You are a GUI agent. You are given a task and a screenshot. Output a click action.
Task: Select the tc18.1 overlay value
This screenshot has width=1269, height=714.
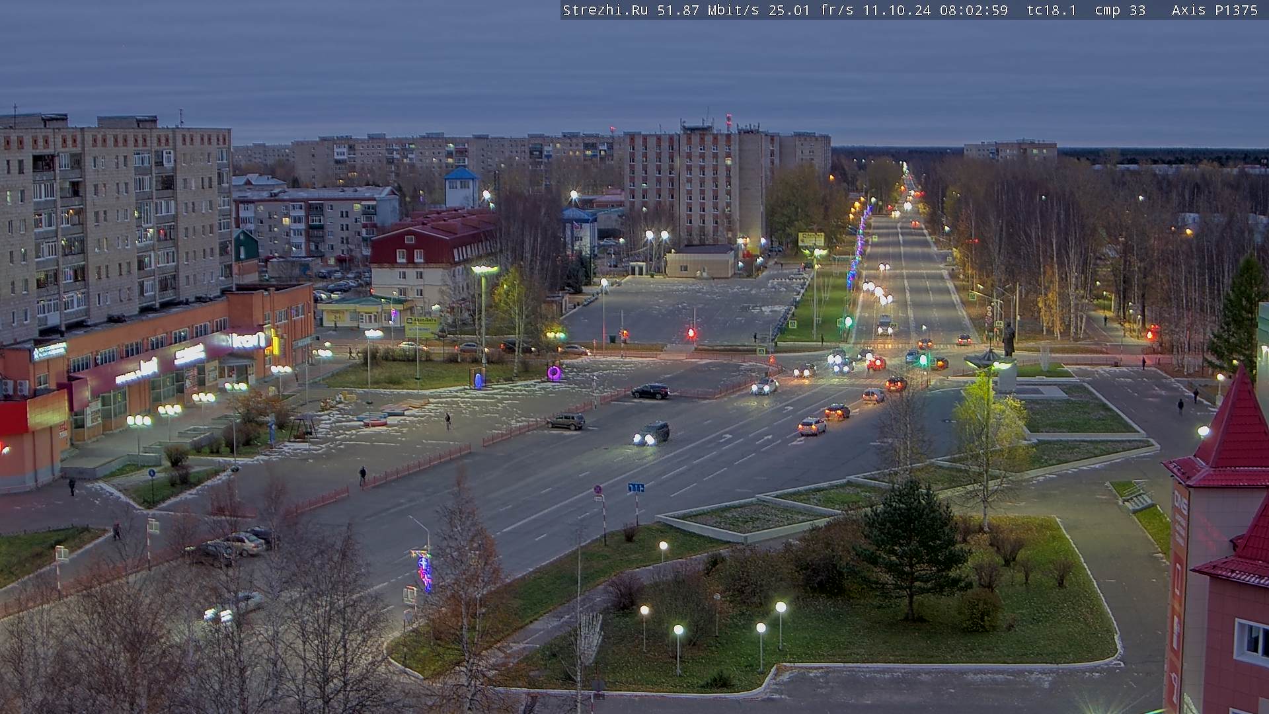tap(1052, 11)
